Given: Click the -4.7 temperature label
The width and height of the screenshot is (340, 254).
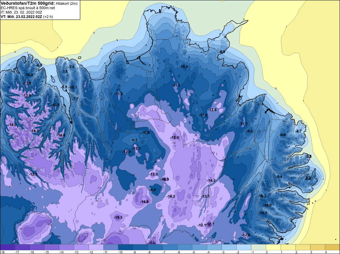Looking at the screenshot, I should click(x=299, y=131).
